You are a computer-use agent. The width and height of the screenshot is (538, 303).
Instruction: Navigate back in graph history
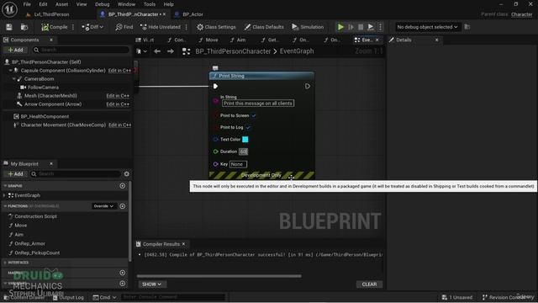[157, 51]
